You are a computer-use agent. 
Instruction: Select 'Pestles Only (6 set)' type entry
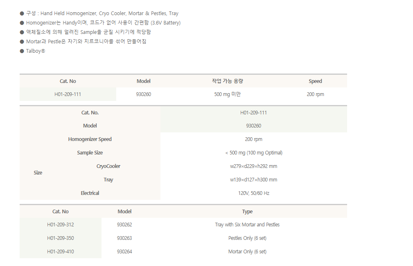click(x=247, y=238)
